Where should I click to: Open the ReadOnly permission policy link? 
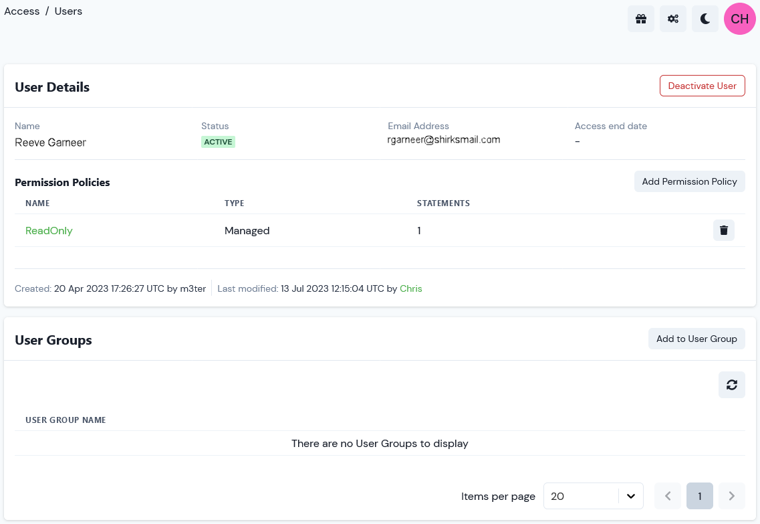click(49, 230)
